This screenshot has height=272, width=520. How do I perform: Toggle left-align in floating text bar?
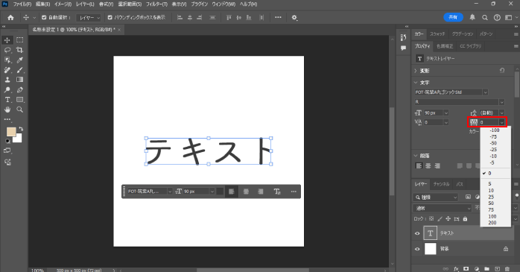[232, 192]
